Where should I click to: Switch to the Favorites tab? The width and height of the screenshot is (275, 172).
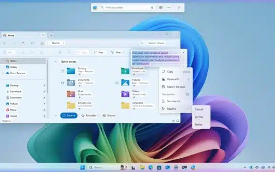coord(89,115)
